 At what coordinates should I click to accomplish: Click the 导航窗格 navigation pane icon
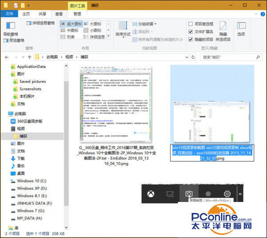[10, 28]
